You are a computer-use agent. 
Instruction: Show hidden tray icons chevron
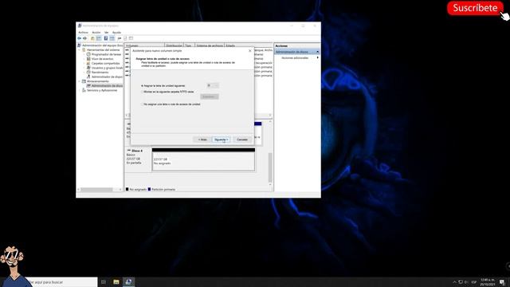coord(454,282)
